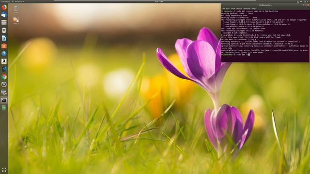Open the Search menu in Terminal
310x174 pixels.
point(239,9)
